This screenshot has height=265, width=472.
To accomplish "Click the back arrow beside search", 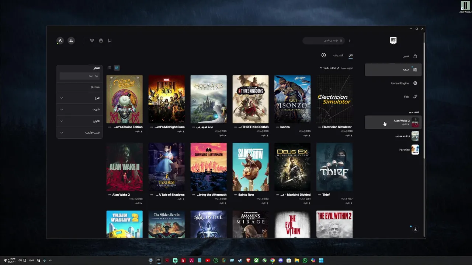I will coord(350,40).
